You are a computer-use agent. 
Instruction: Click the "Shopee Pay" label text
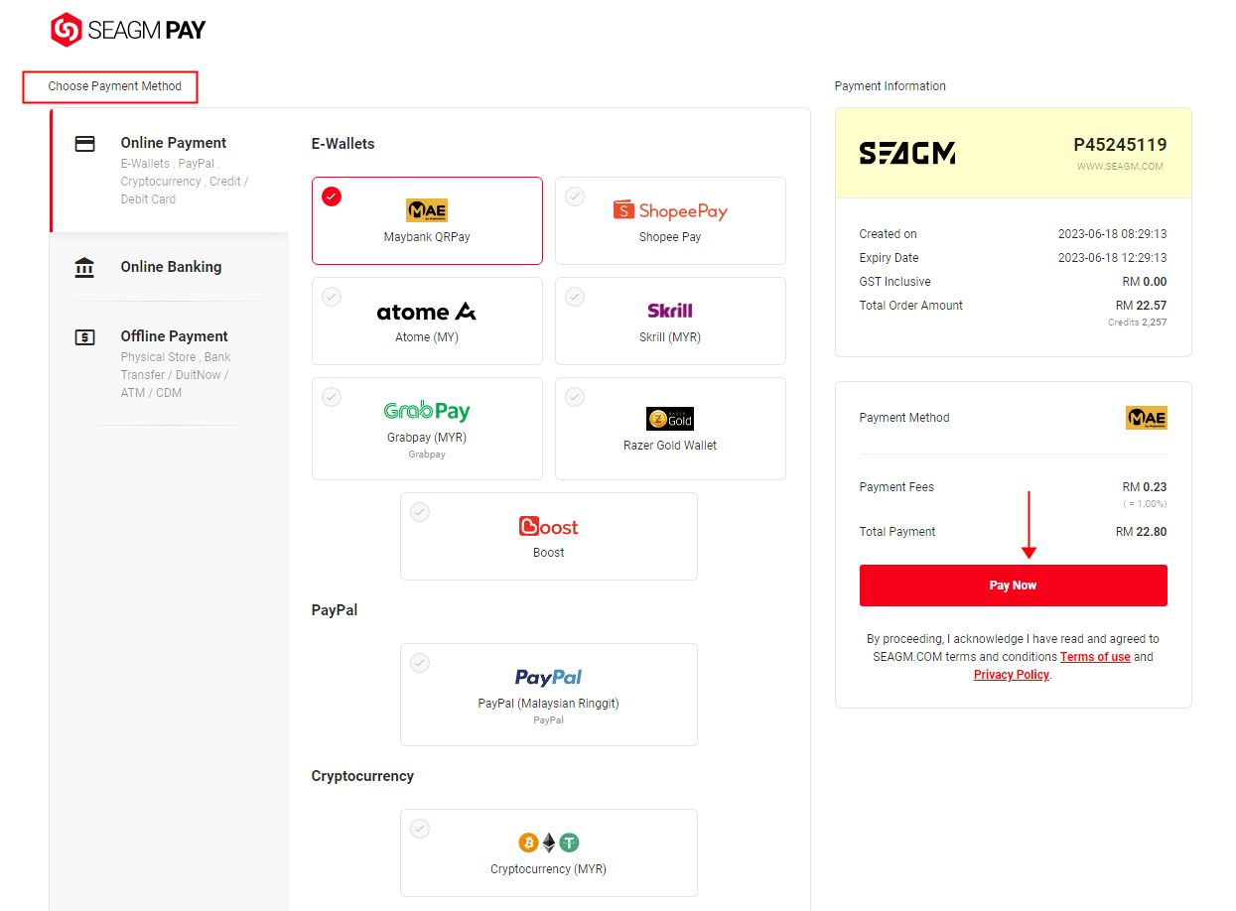pos(670,237)
